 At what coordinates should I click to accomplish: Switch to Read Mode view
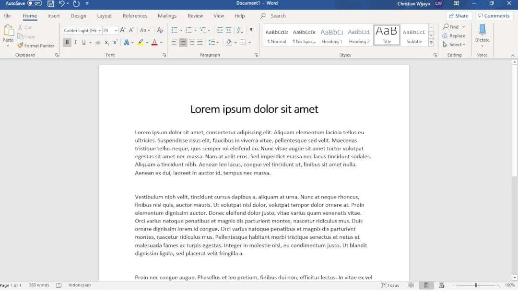click(x=411, y=285)
